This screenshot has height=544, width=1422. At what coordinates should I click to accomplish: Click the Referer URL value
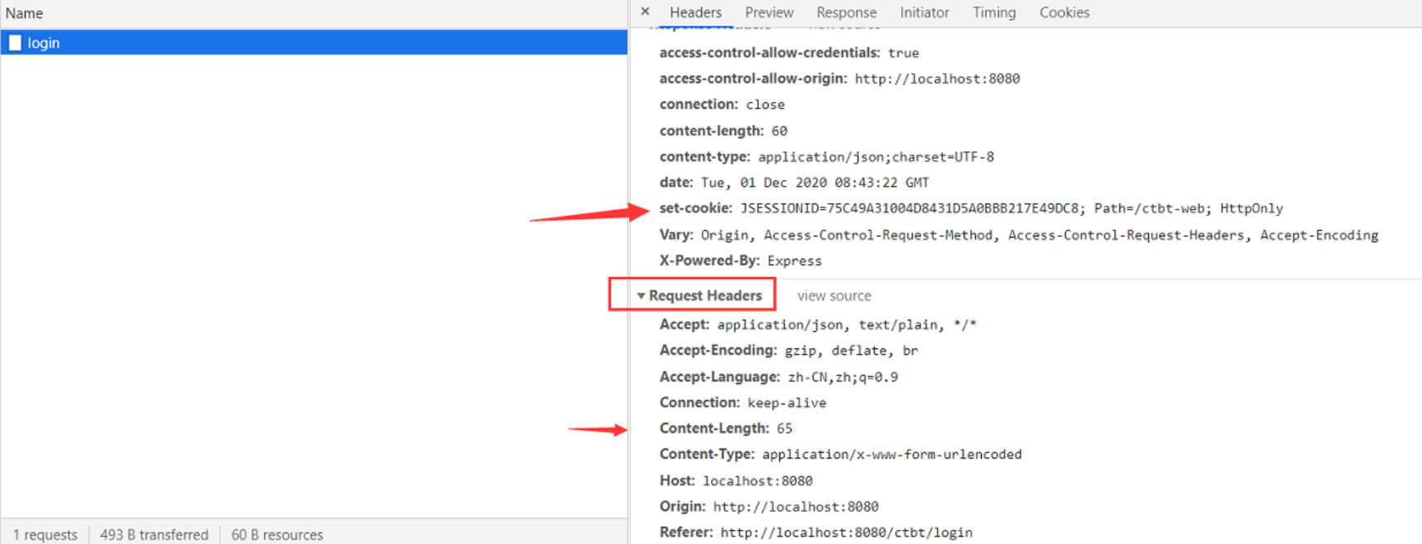pos(846,532)
